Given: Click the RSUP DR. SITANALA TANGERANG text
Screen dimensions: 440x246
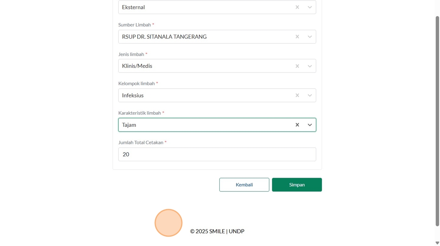Looking at the screenshot, I should click(x=164, y=36).
